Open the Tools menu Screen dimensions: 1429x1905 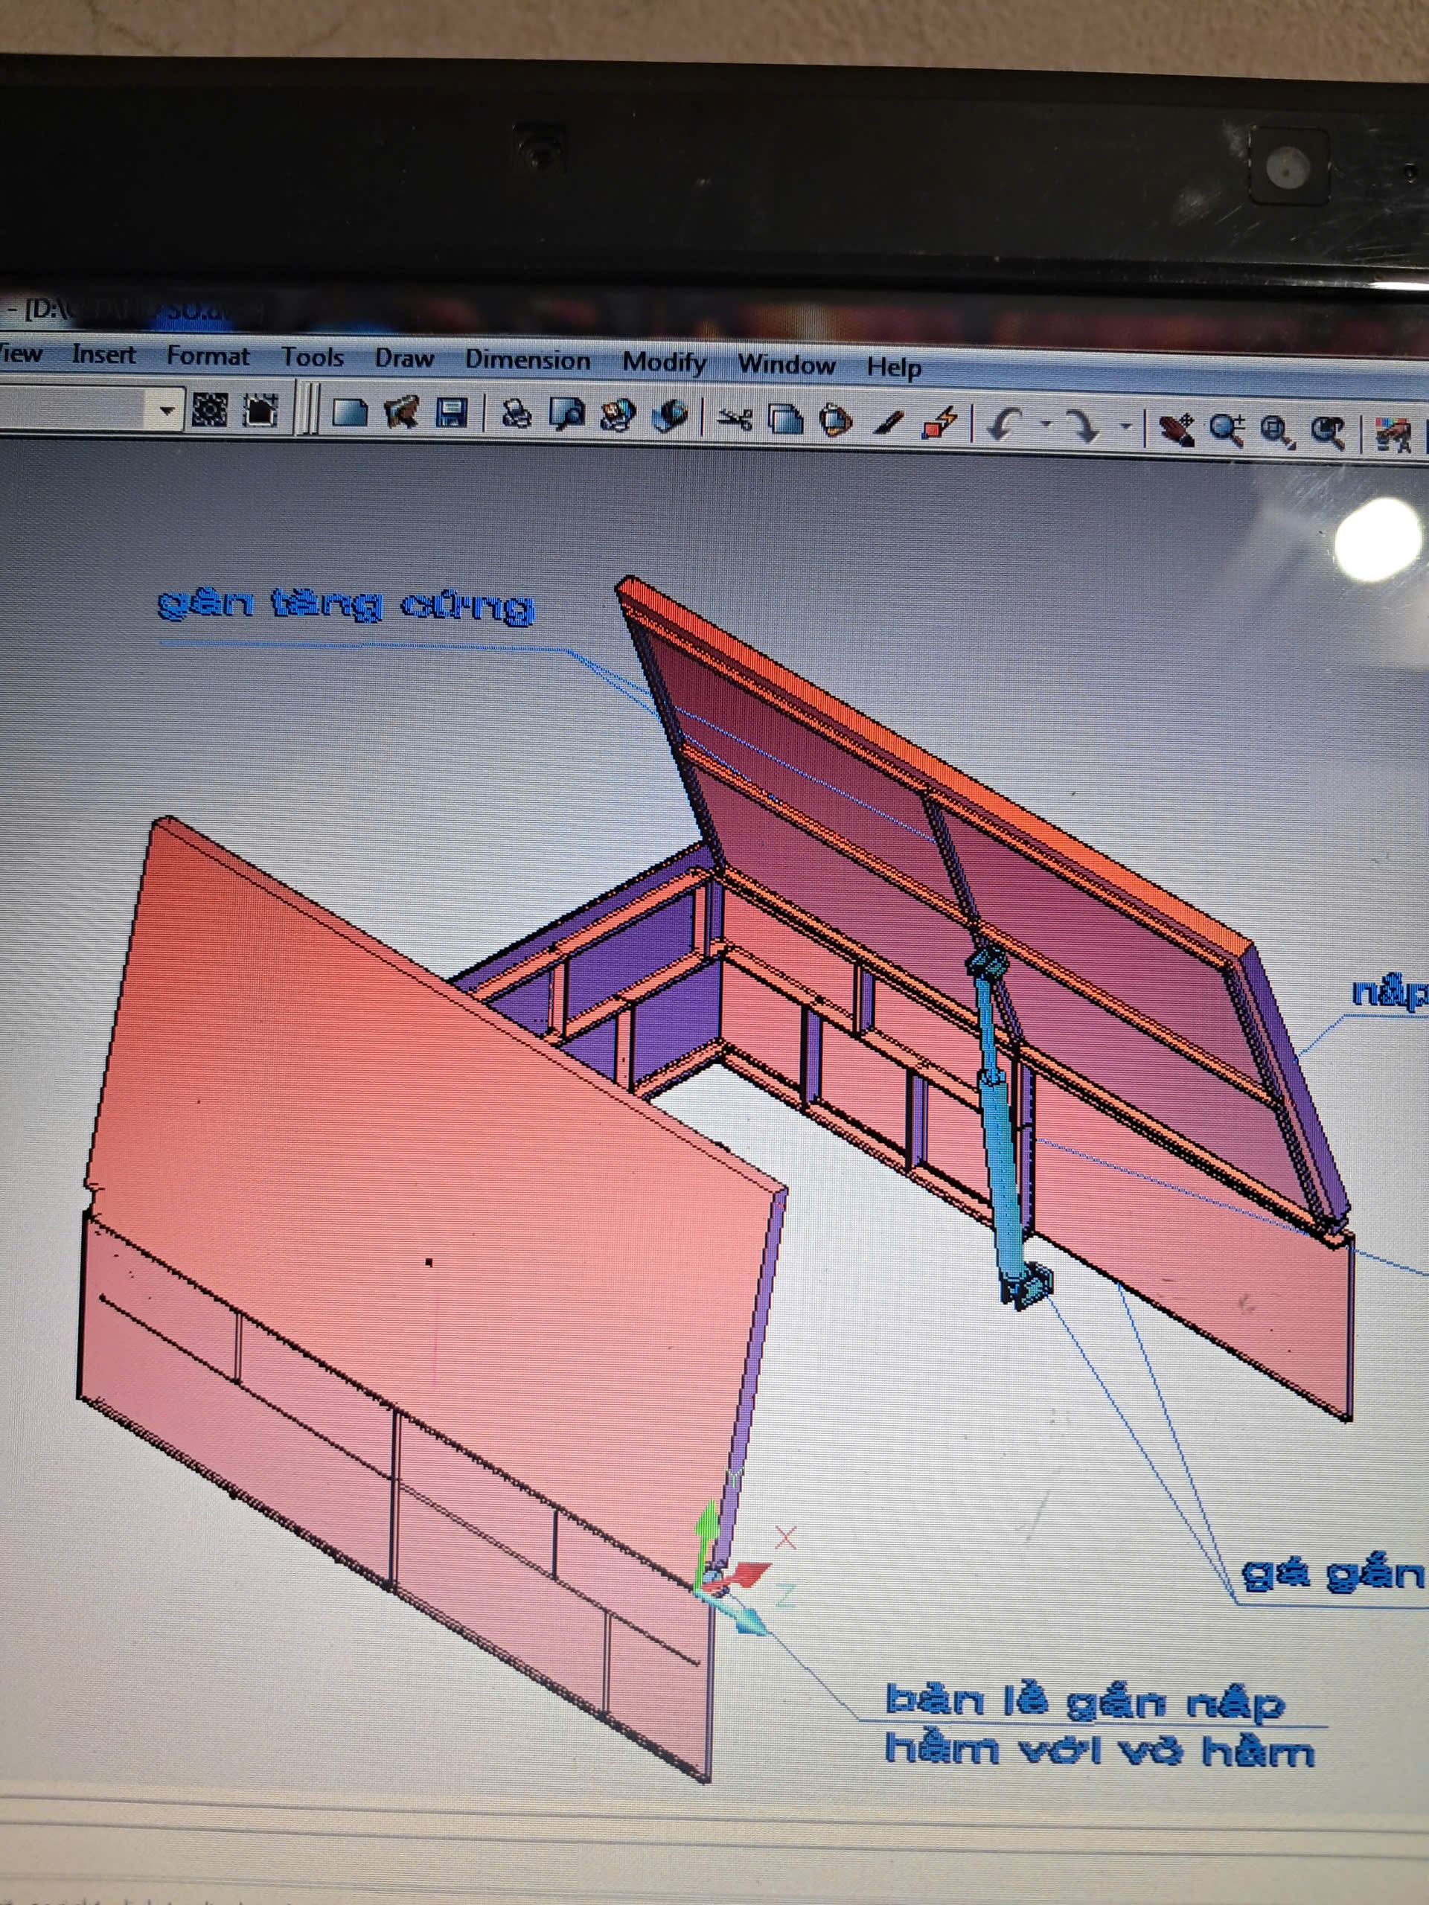click(x=312, y=357)
